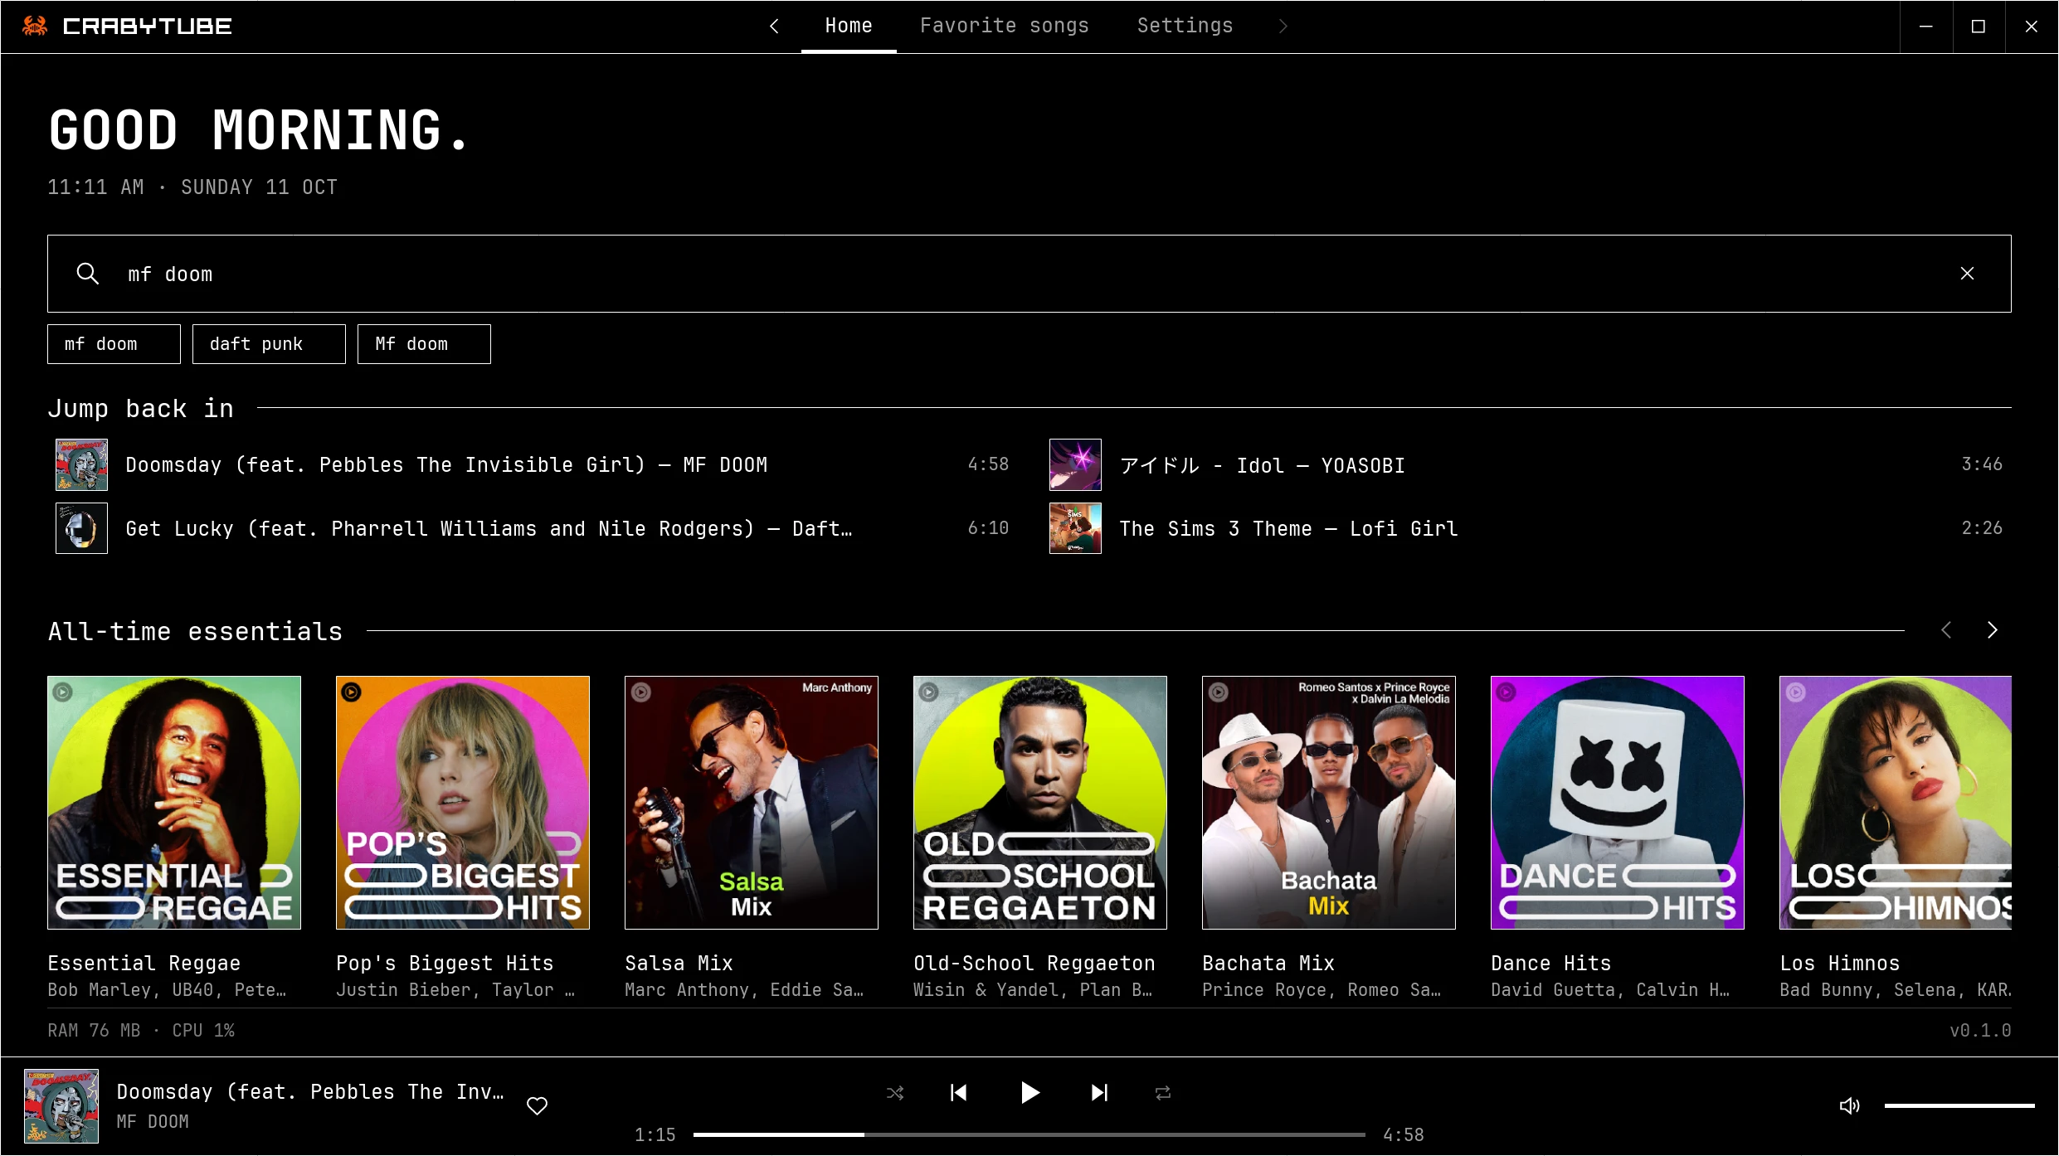Click play badge on Old-School Reggaeton cover
Screen dimensions: 2059x1156
click(x=929, y=692)
